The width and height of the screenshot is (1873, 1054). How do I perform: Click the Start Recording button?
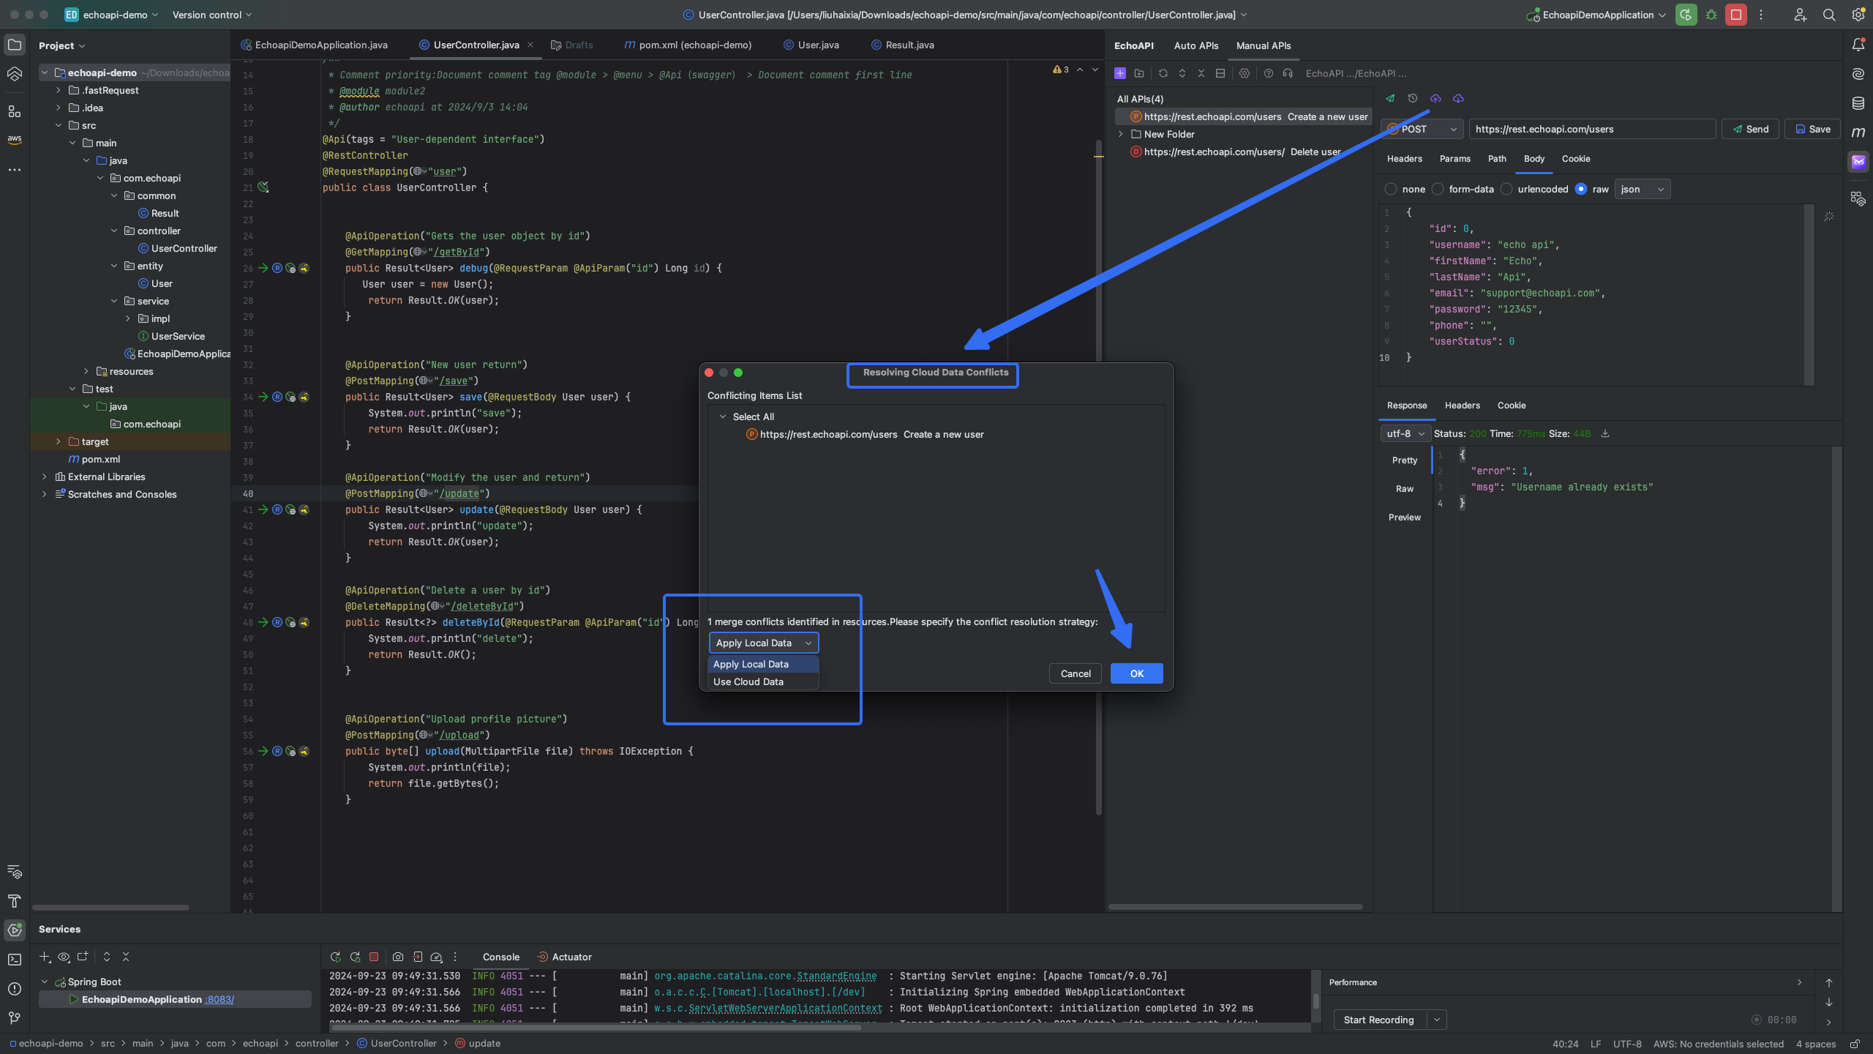tap(1379, 1020)
